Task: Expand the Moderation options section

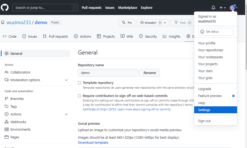Action: pyautogui.click(x=66, y=80)
